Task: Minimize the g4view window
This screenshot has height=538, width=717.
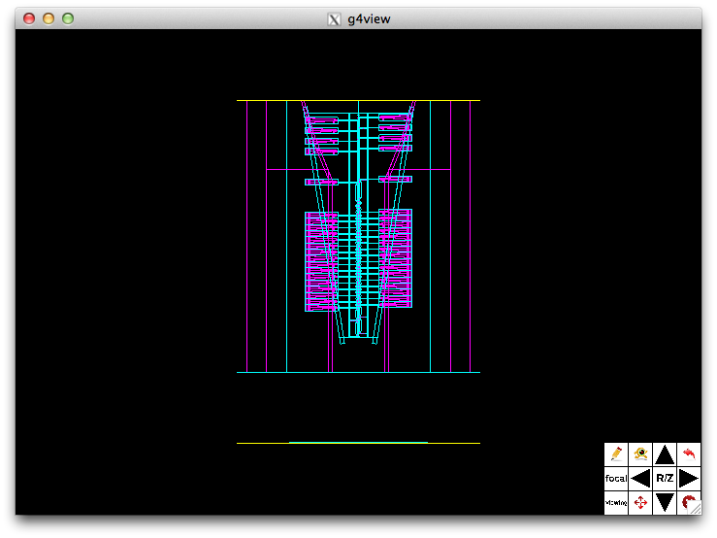Action: (x=49, y=18)
